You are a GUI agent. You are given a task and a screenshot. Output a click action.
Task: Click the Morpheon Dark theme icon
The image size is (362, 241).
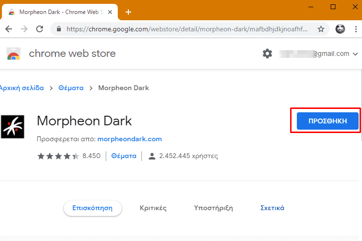tap(13, 127)
